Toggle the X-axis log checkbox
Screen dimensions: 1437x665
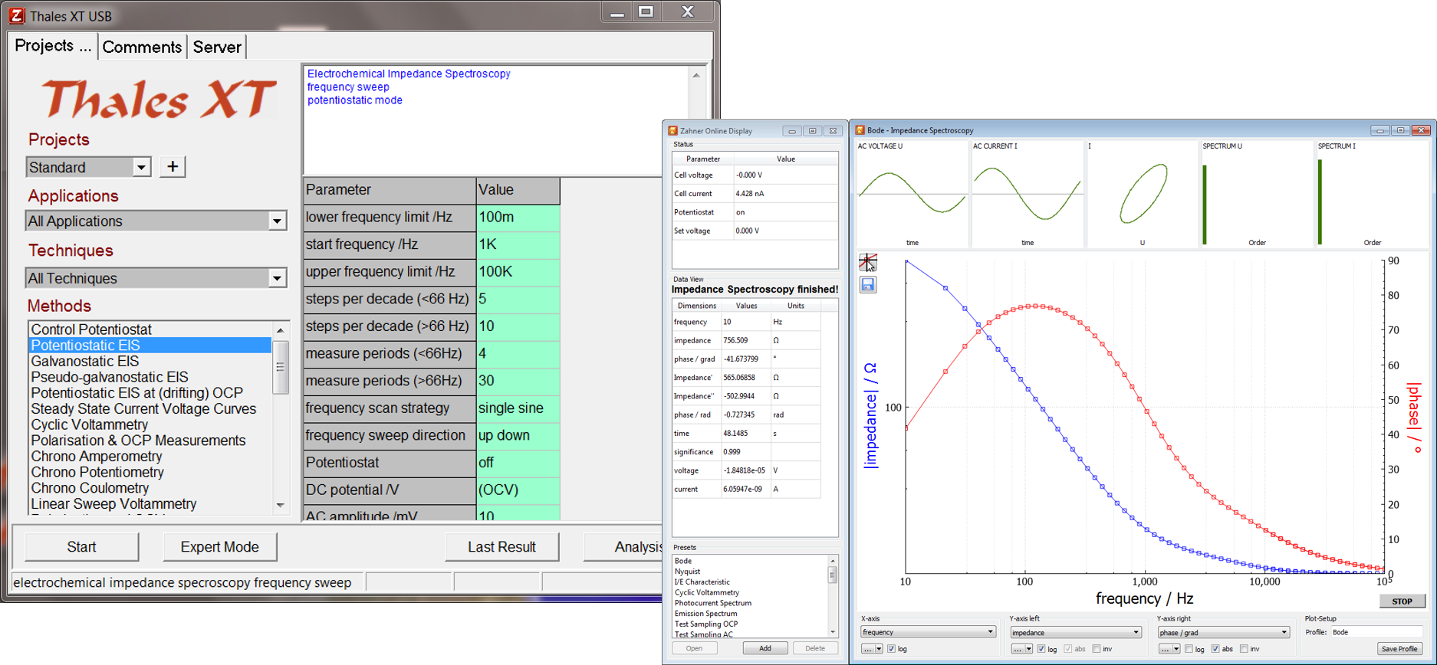click(891, 649)
